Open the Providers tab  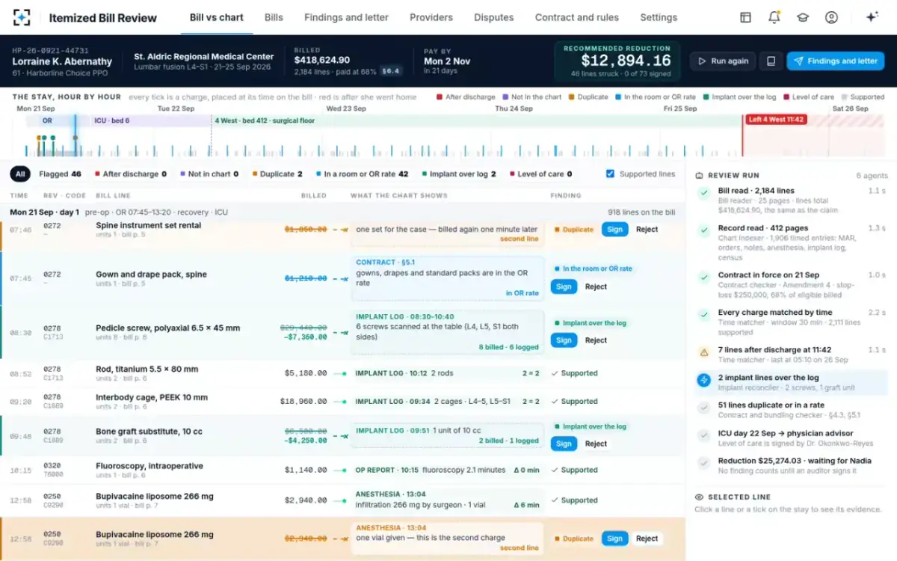431,17
